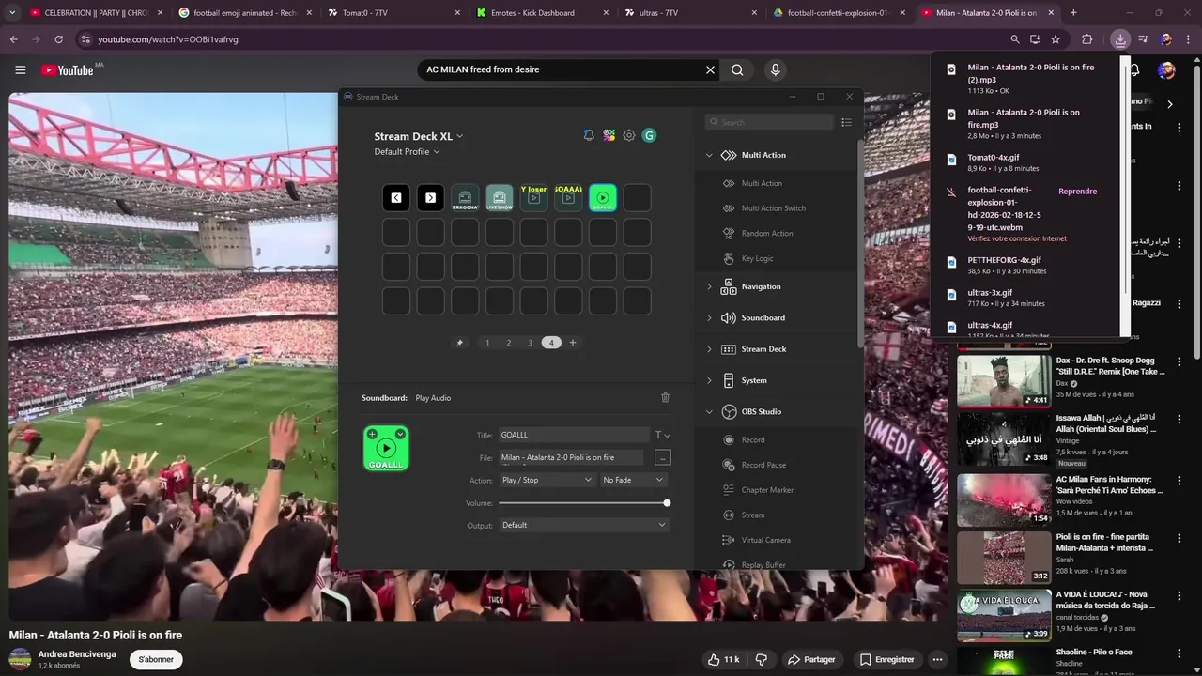Toggle the actions list view icon

pos(846,122)
